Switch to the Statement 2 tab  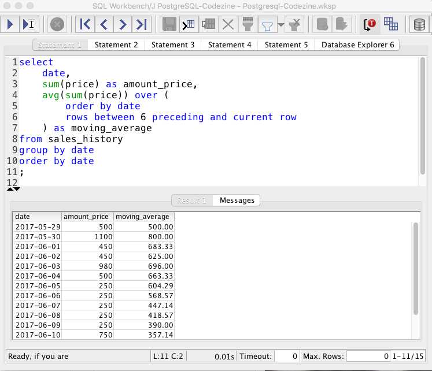point(116,44)
